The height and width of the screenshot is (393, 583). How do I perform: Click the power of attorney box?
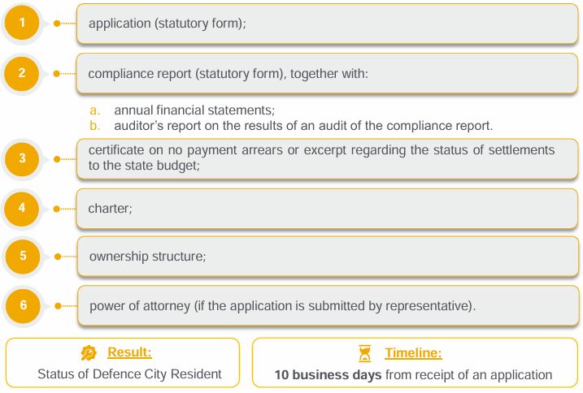click(x=327, y=305)
